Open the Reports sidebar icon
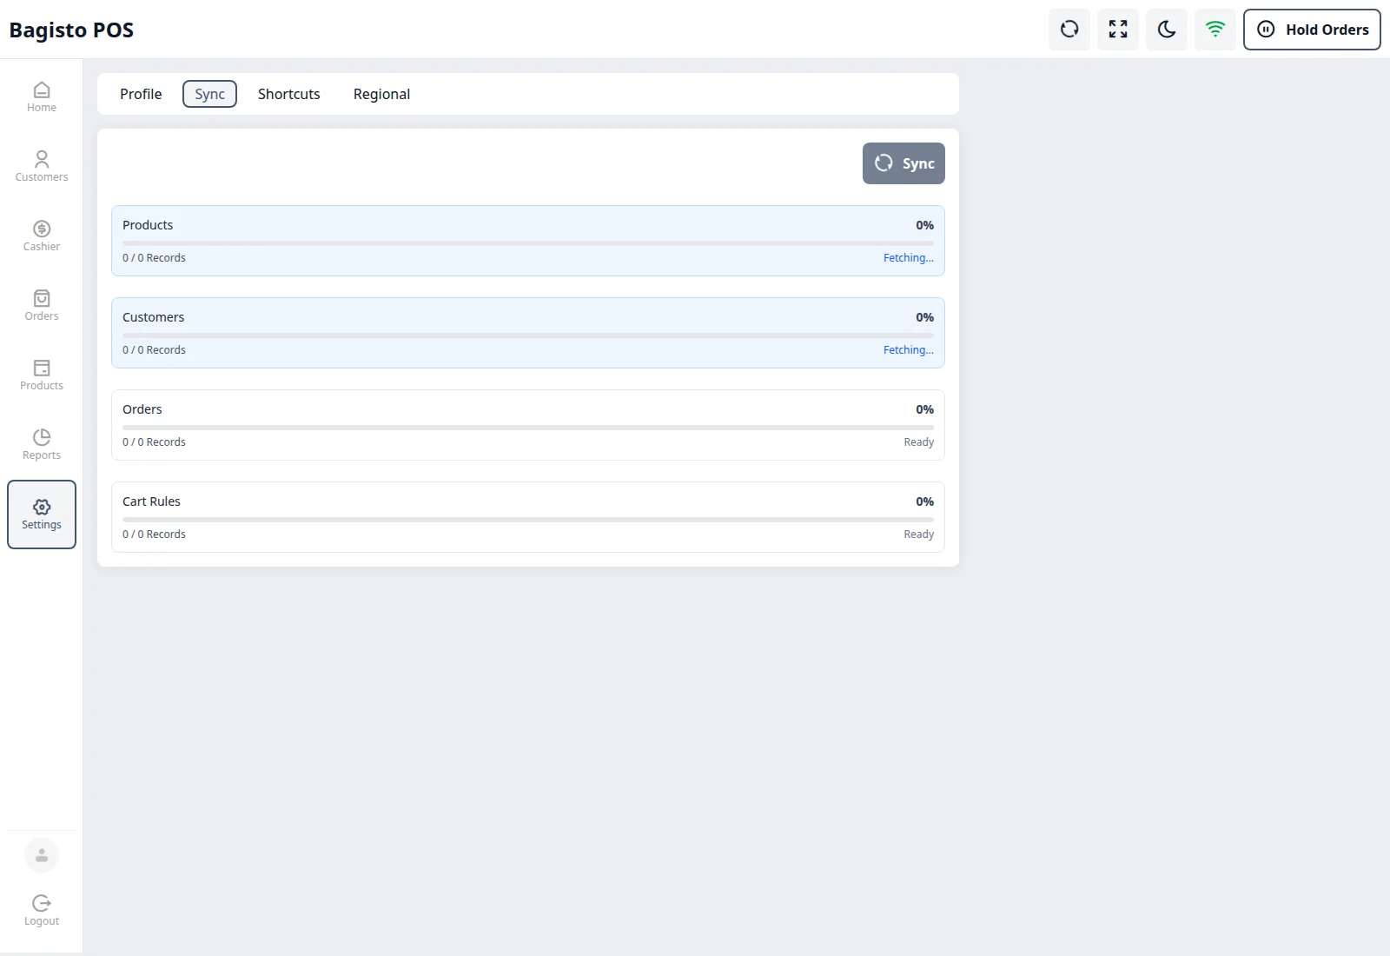 point(42,445)
